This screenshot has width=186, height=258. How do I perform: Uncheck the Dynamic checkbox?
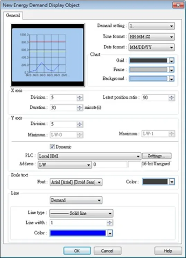52,147
